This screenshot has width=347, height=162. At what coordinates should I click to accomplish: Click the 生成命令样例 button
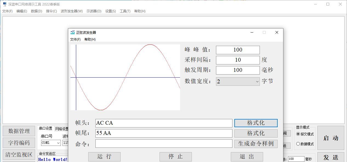click(x=255, y=144)
